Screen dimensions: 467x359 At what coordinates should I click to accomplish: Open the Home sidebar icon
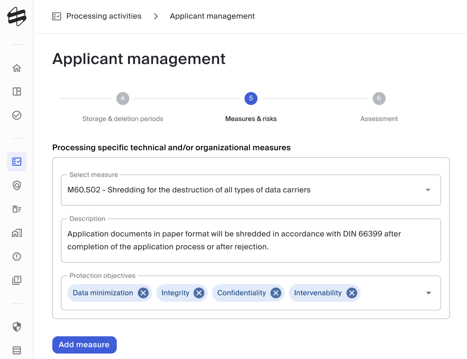[17, 68]
